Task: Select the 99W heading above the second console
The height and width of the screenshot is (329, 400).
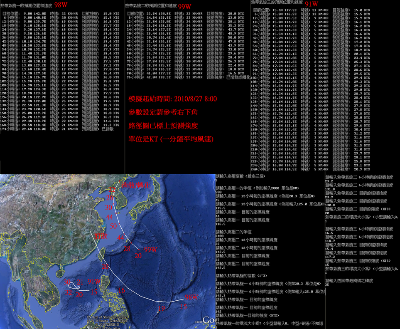Action: click(x=184, y=7)
